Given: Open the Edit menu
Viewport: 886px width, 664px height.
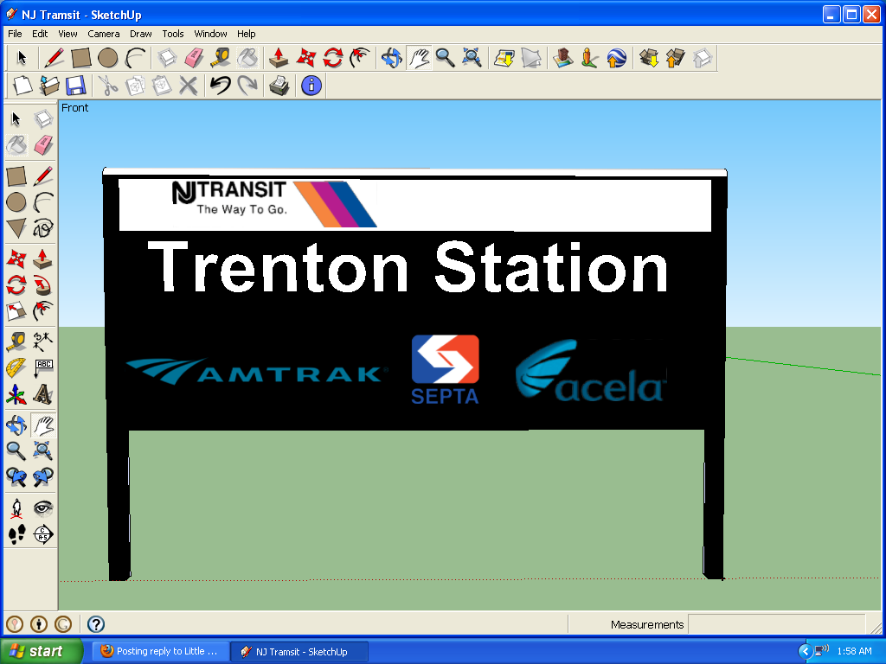Looking at the screenshot, I should click(40, 34).
